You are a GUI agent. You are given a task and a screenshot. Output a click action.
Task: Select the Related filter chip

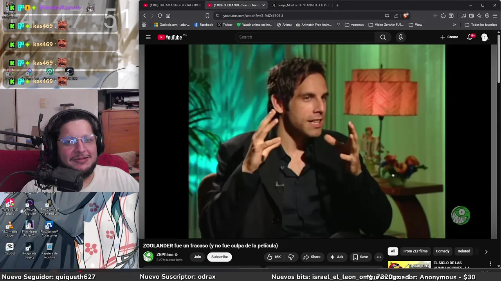click(464, 251)
